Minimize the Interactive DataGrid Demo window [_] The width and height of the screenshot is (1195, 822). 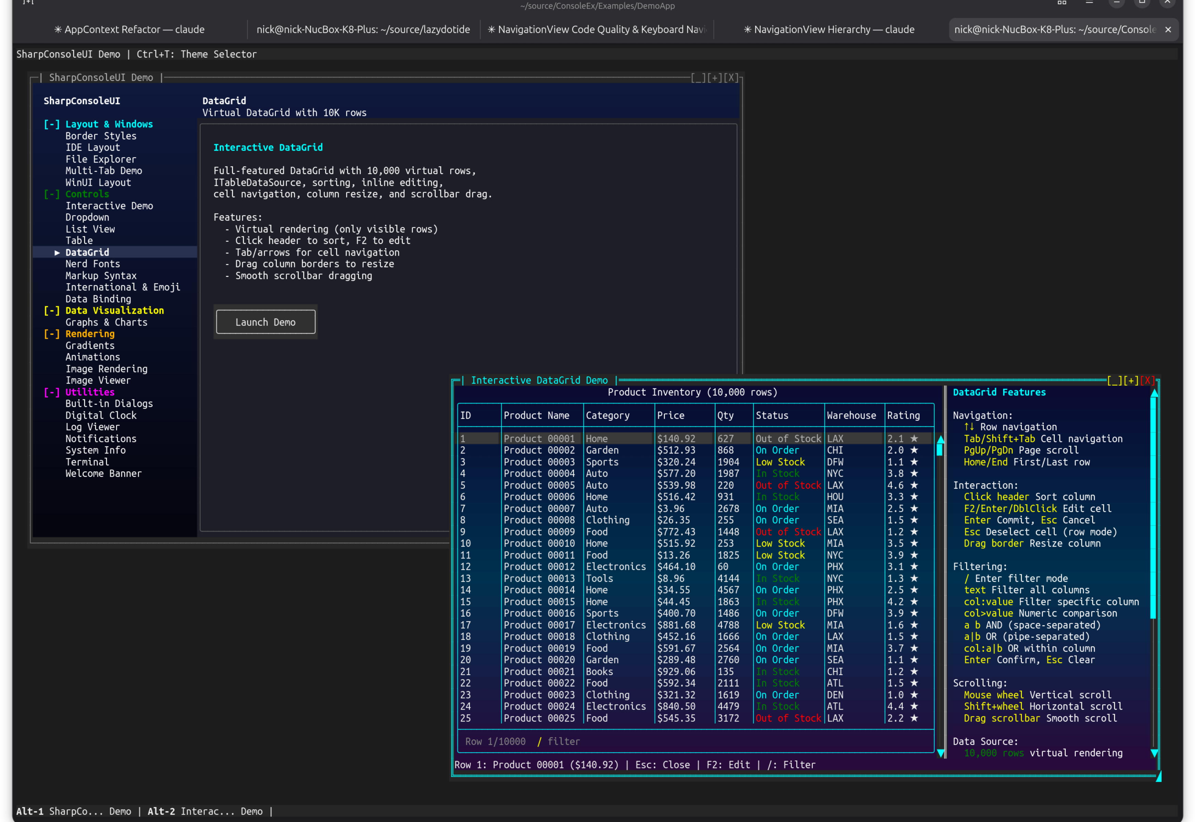(1114, 381)
